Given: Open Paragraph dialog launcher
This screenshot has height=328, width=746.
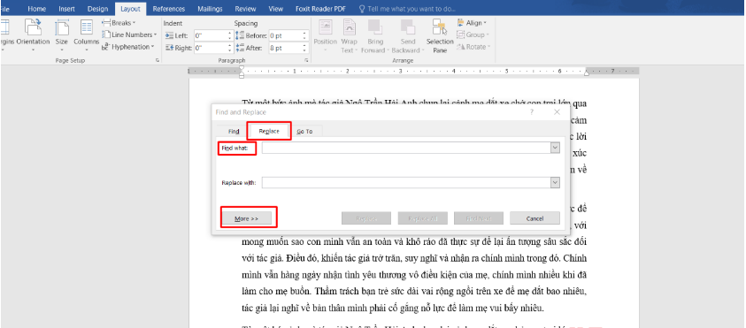Looking at the screenshot, I should tap(306, 60).
